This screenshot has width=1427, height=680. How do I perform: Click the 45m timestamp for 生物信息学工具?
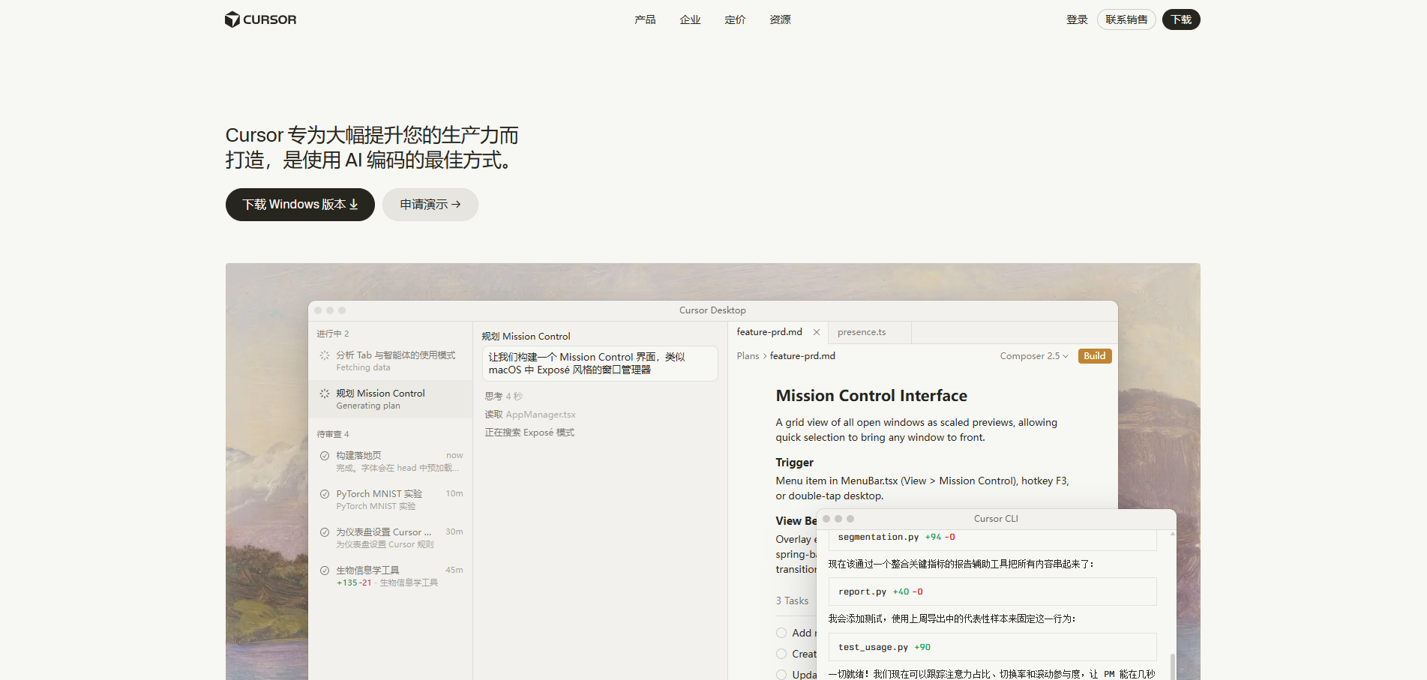(454, 570)
